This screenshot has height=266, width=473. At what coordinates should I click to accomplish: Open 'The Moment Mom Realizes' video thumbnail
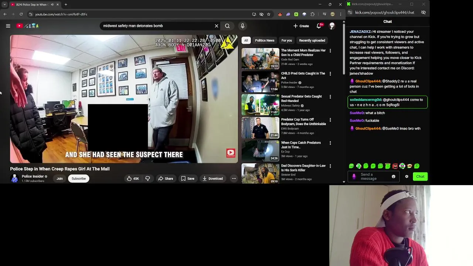point(261,59)
